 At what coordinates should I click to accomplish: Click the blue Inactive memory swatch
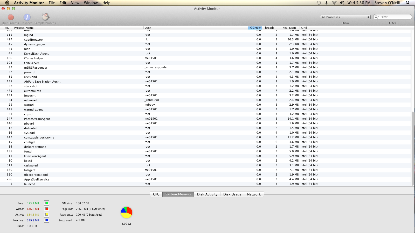47,220
